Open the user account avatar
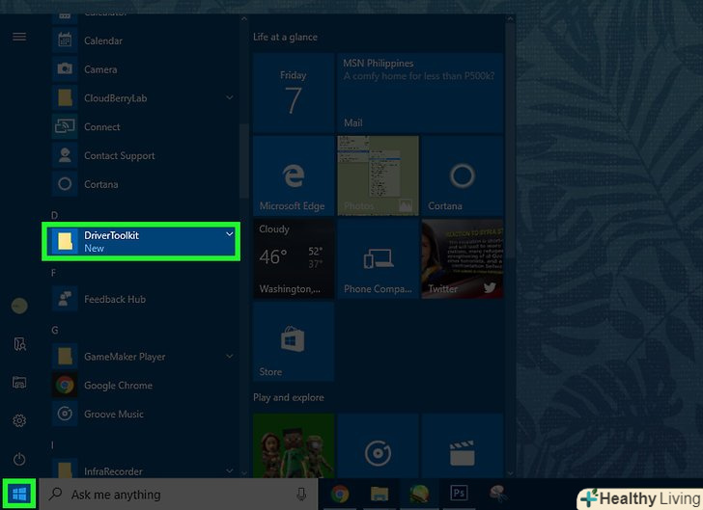The width and height of the screenshot is (703, 510). click(x=19, y=306)
